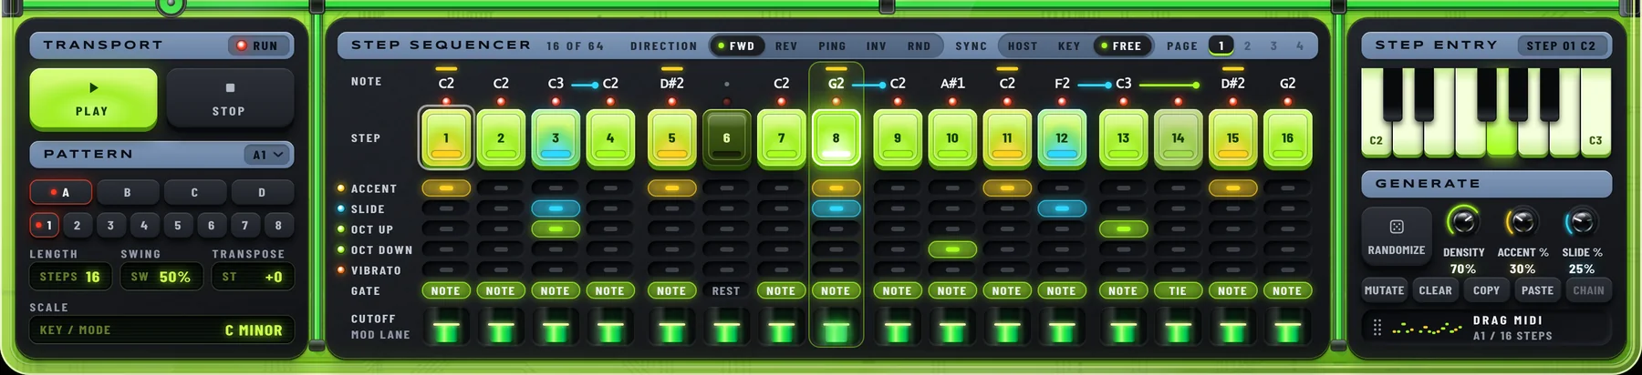Select the dimmed step pad 6
Image resolution: width=1642 pixels, height=375 pixels.
point(727,138)
